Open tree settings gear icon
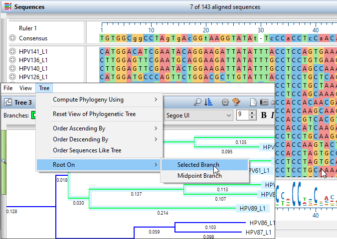Viewport: 337px width, 239px height. [225, 102]
